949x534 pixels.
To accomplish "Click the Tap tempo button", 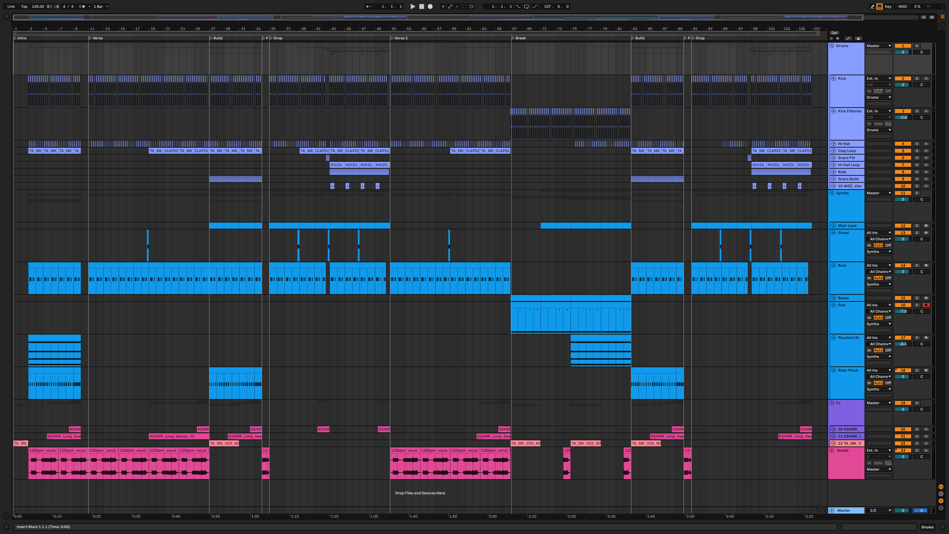I will click(x=24, y=6).
